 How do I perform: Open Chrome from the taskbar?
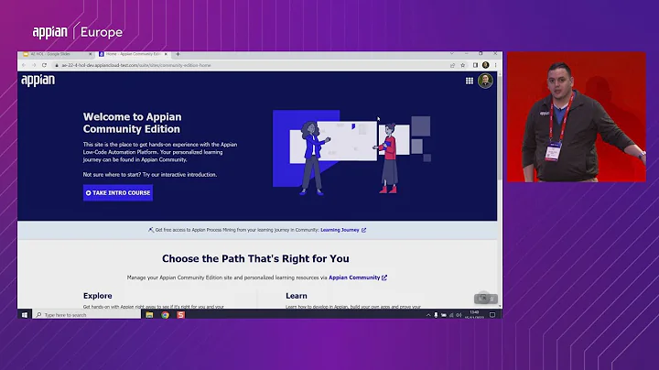[x=165, y=314]
